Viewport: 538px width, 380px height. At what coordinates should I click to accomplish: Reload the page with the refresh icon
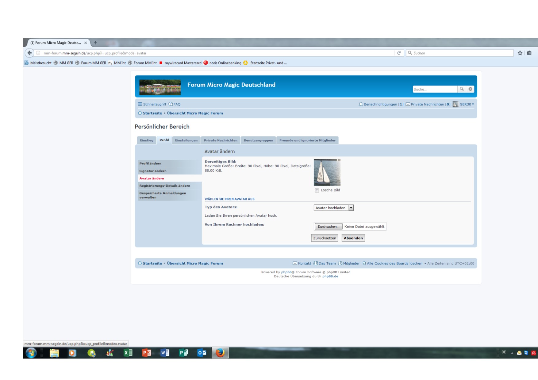coord(399,53)
